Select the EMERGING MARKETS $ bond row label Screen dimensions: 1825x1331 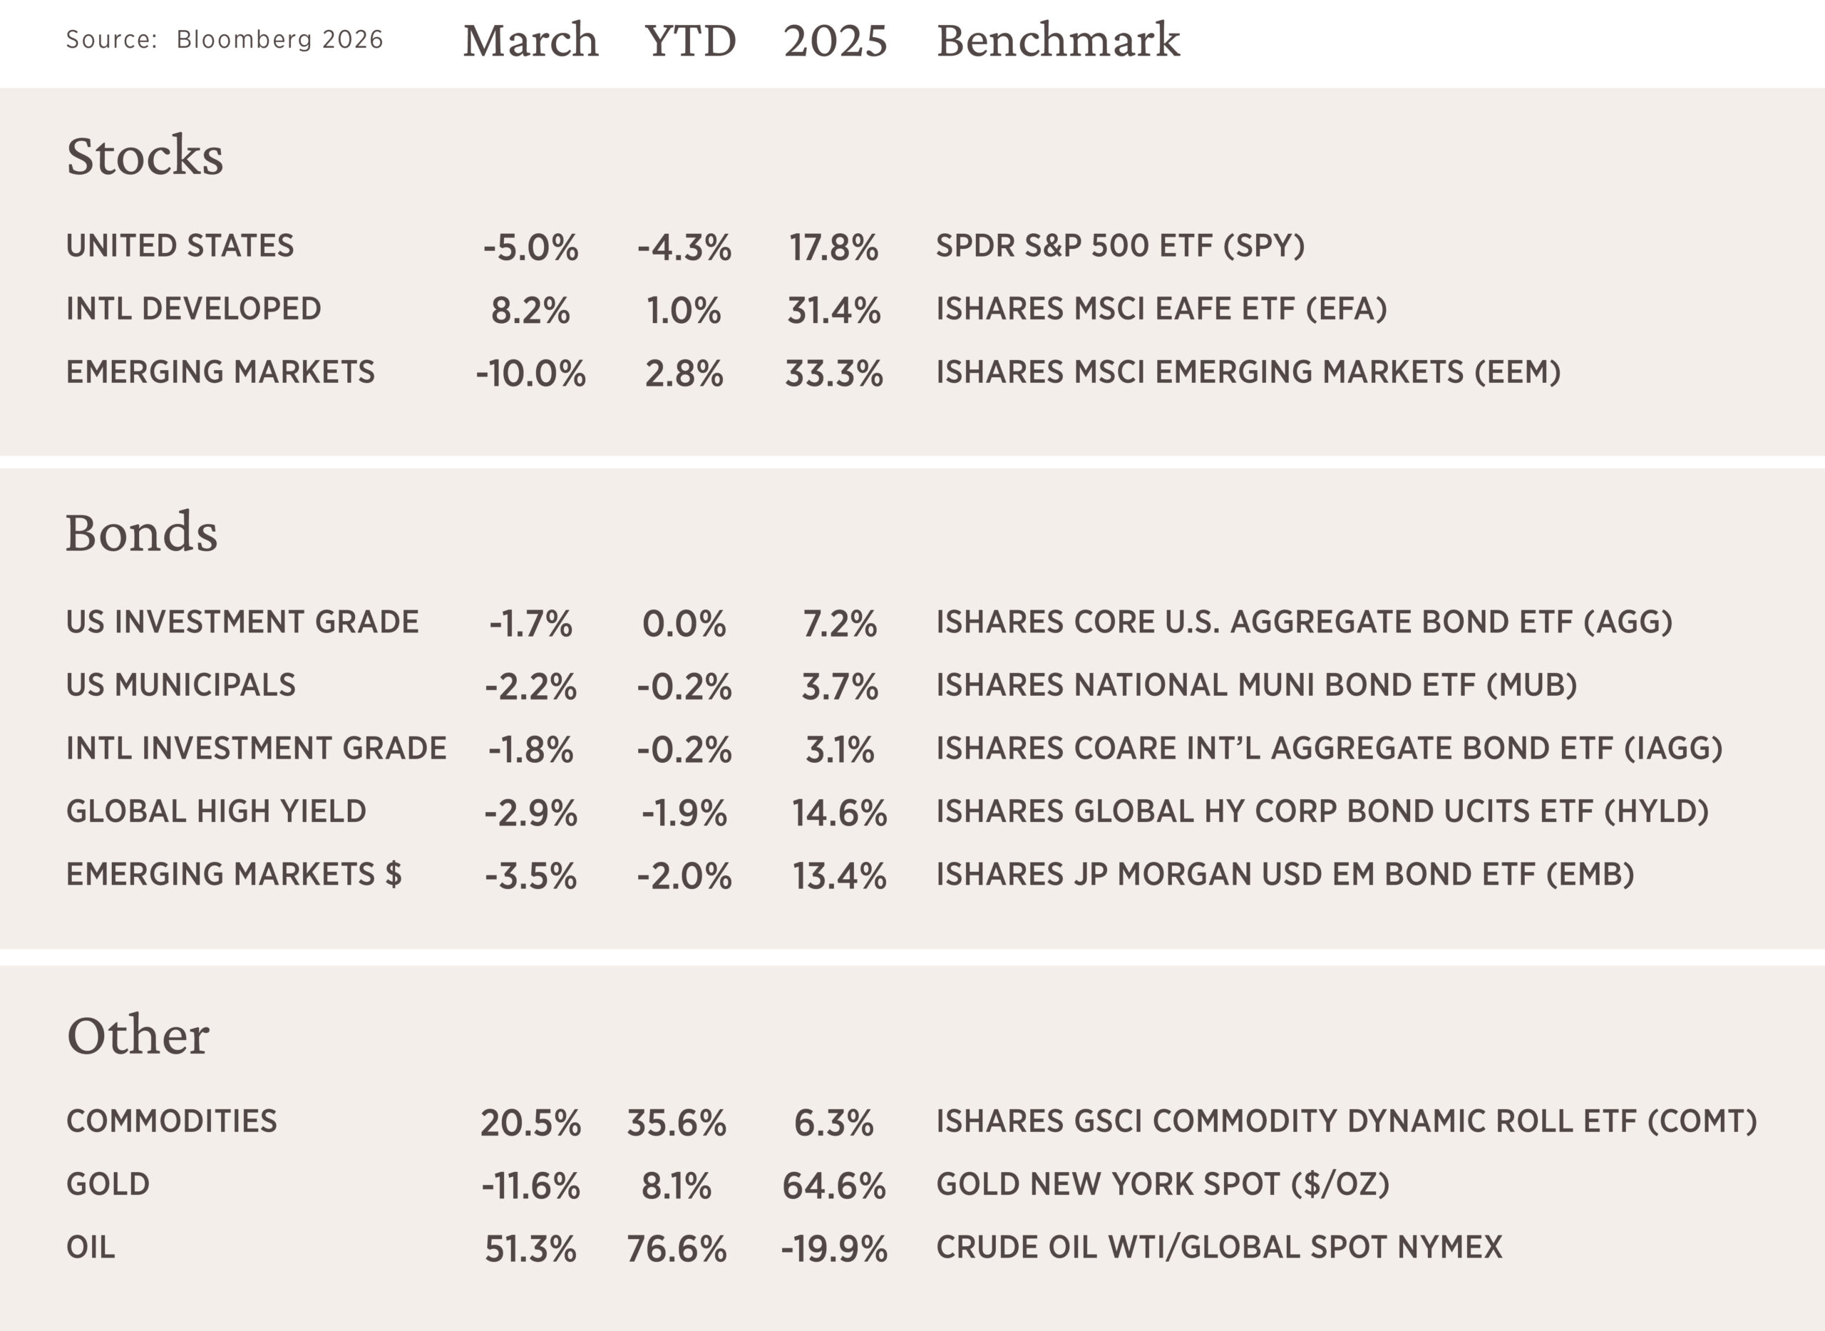234,874
